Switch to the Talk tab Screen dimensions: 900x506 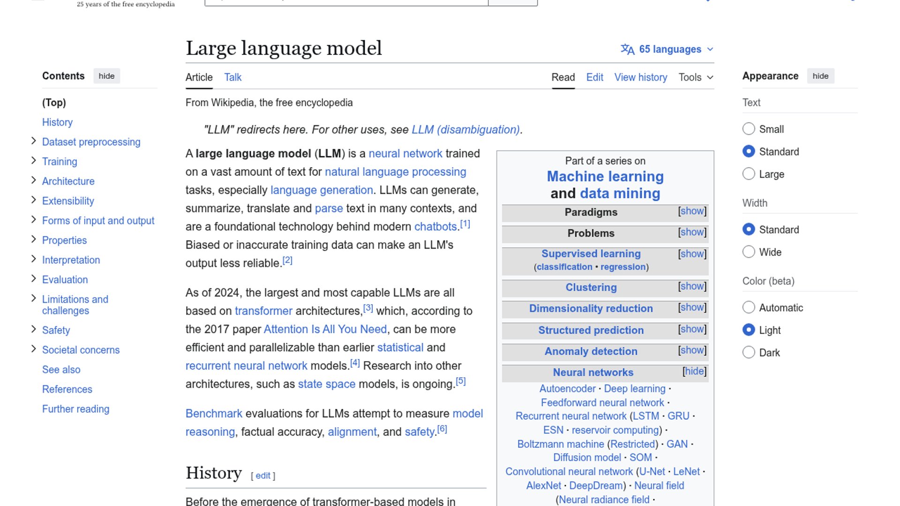point(232,77)
